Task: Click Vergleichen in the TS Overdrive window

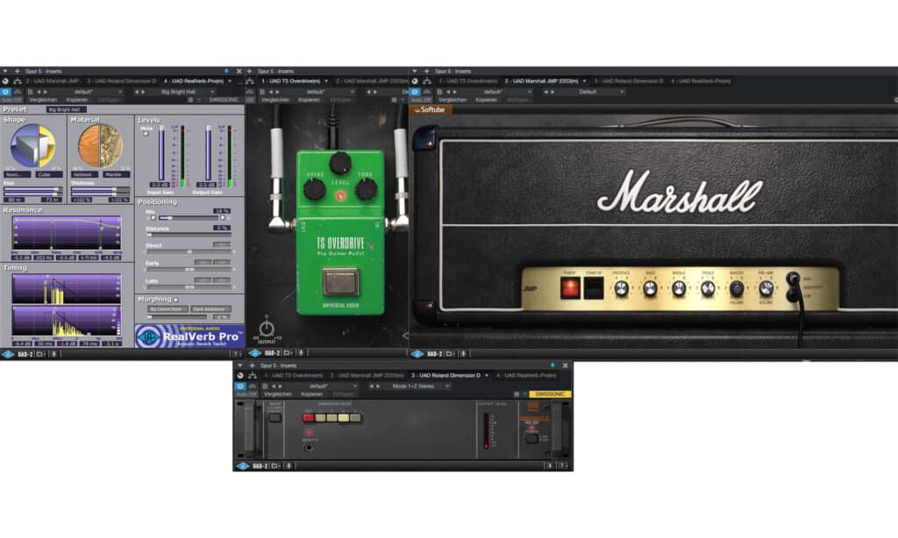Action: (274, 100)
